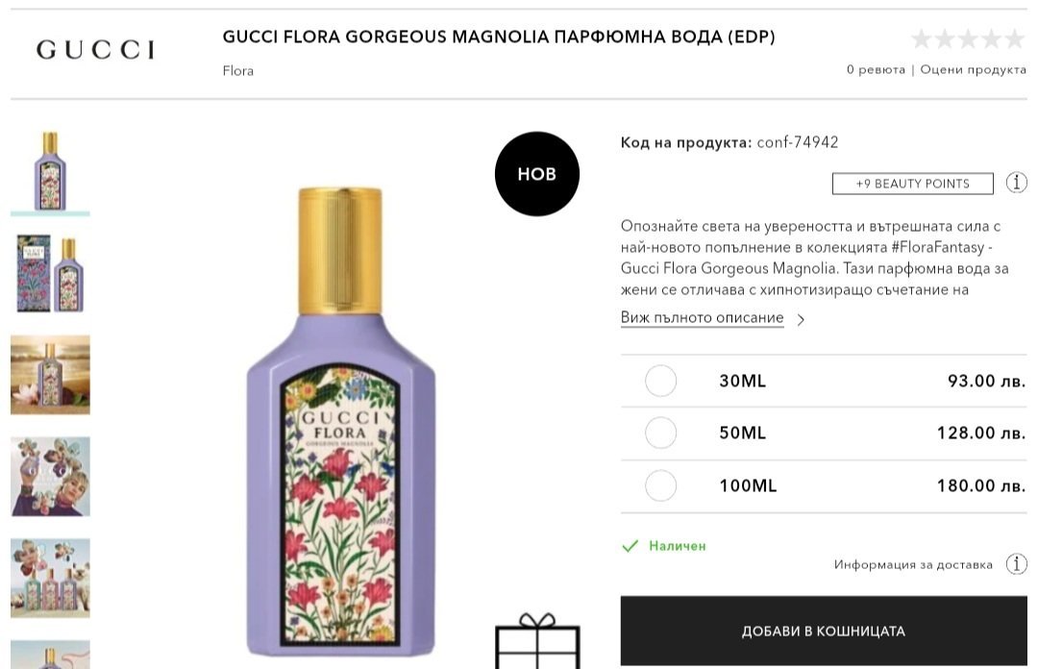Click the black НОВ badge

(536, 174)
